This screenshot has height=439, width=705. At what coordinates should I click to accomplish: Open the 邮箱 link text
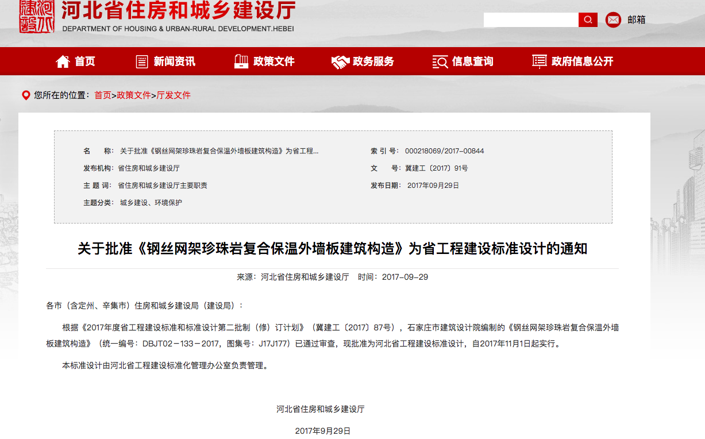[x=636, y=20]
